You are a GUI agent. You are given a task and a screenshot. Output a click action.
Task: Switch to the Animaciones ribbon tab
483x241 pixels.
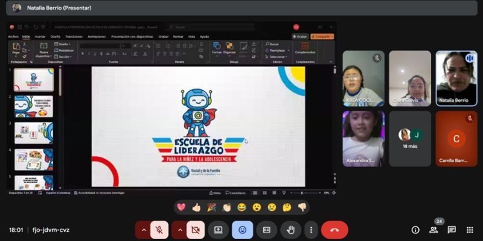click(97, 37)
